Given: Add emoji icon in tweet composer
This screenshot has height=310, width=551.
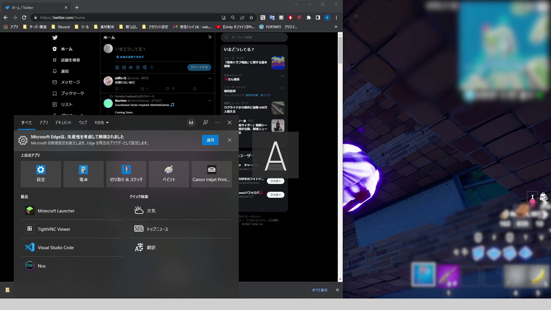Looking at the screenshot, I should pyautogui.click(x=138, y=67).
